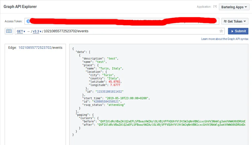Click the Access Token label

14,21
